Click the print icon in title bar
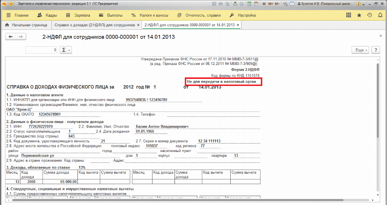 tap(221, 4)
